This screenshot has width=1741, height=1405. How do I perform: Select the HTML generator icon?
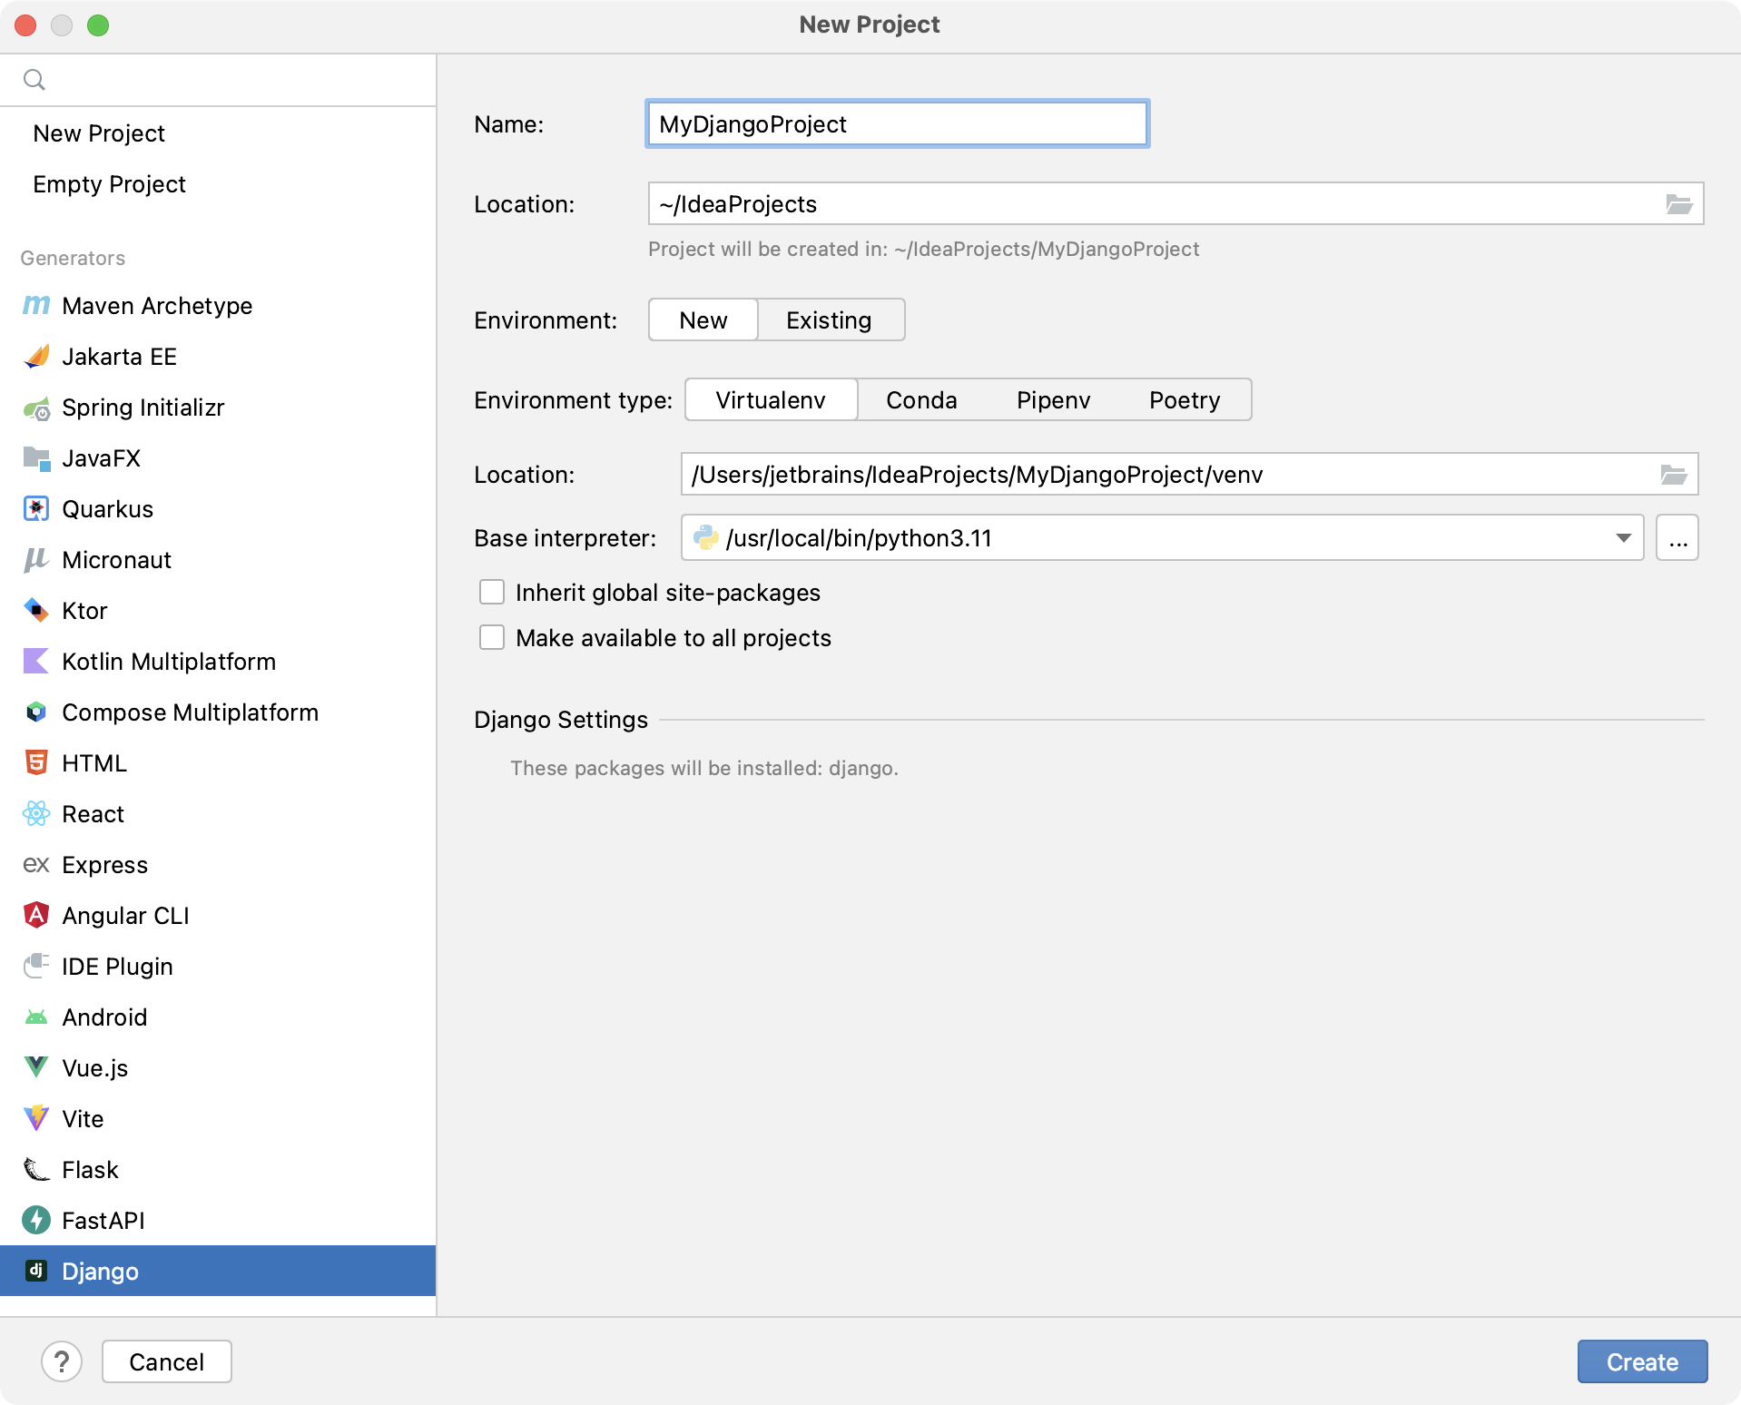36,763
